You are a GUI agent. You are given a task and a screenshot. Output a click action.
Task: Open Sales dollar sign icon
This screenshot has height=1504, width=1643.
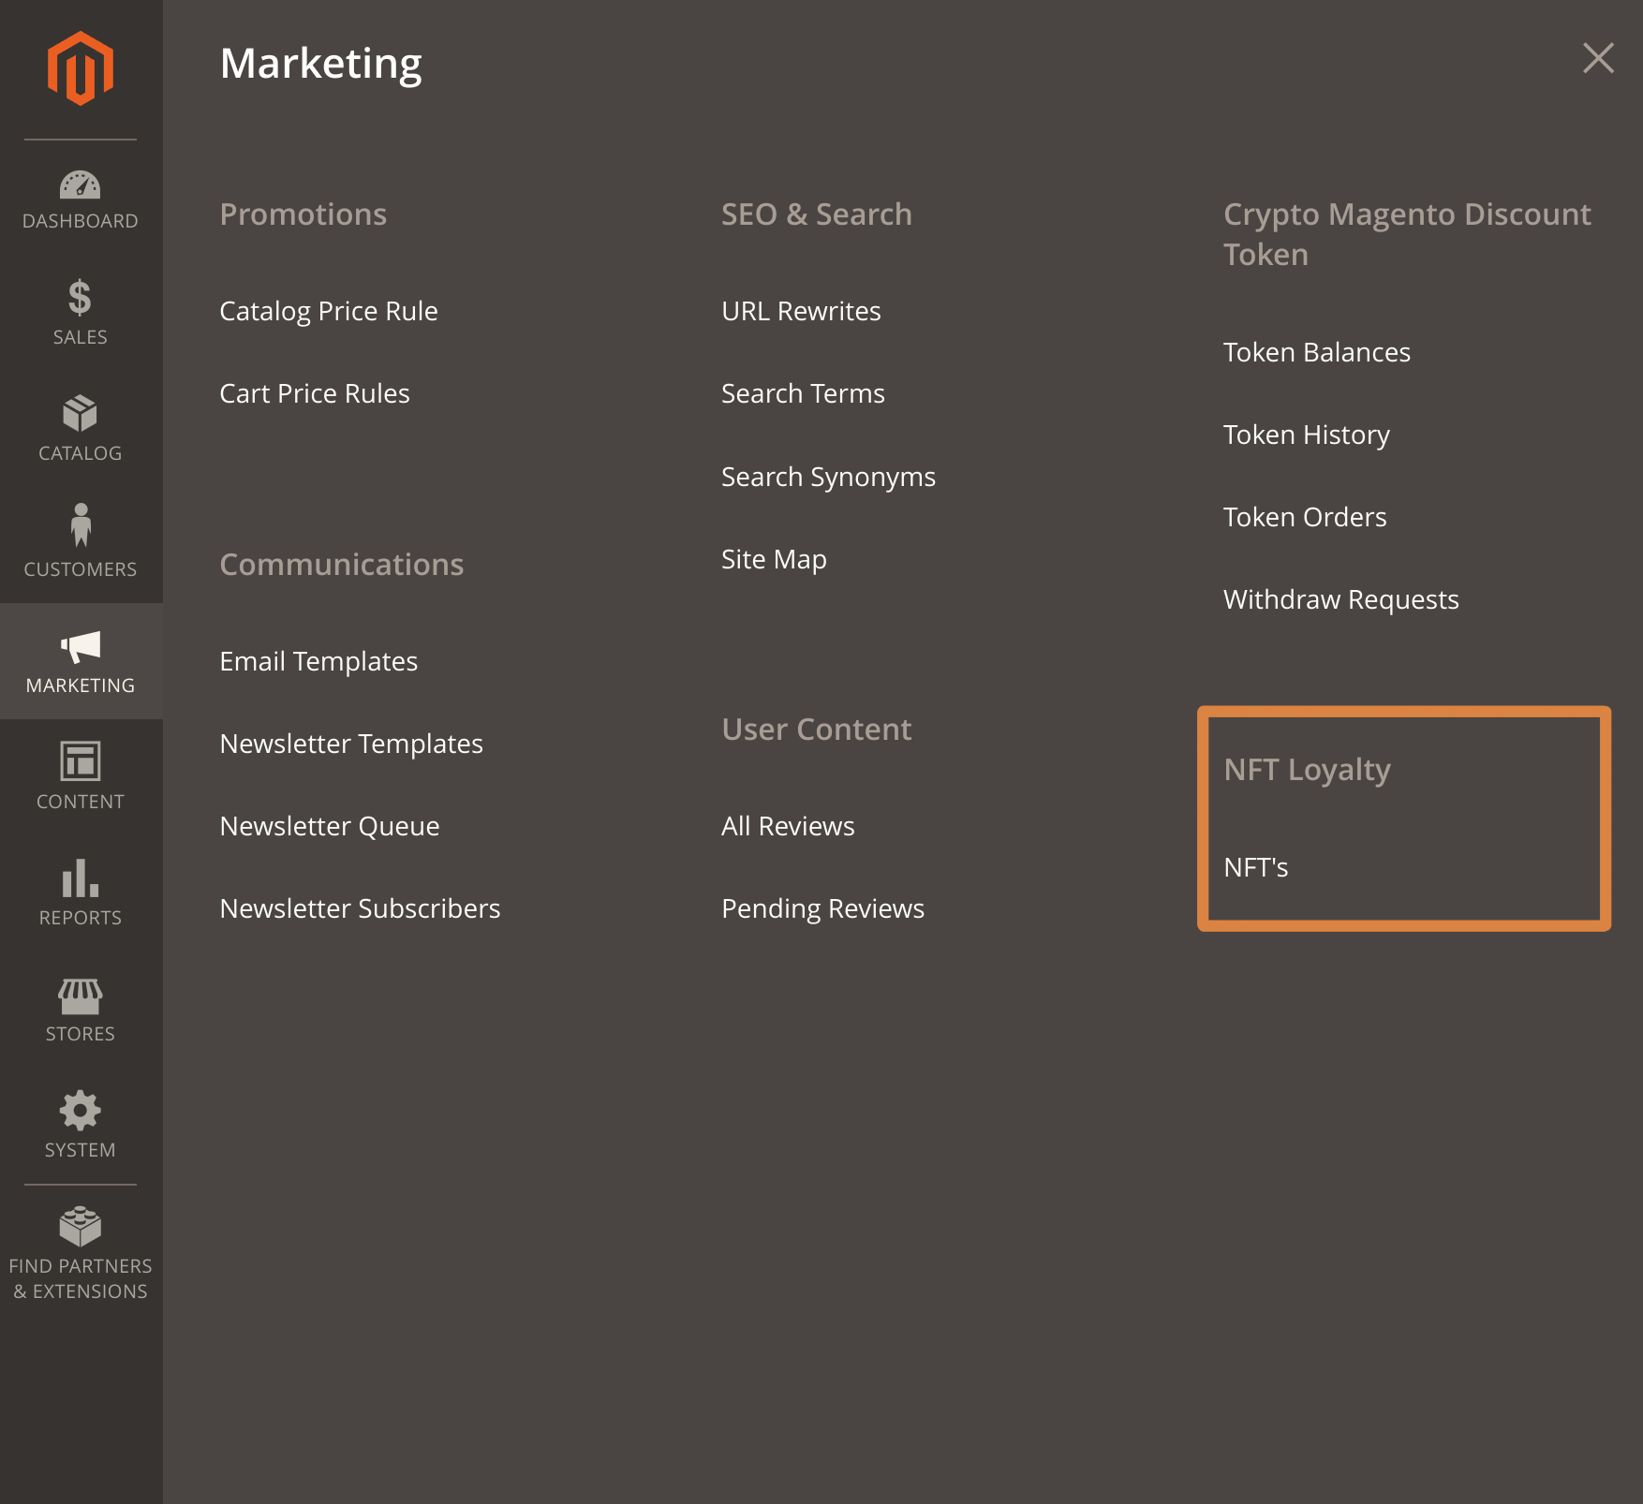tap(81, 298)
